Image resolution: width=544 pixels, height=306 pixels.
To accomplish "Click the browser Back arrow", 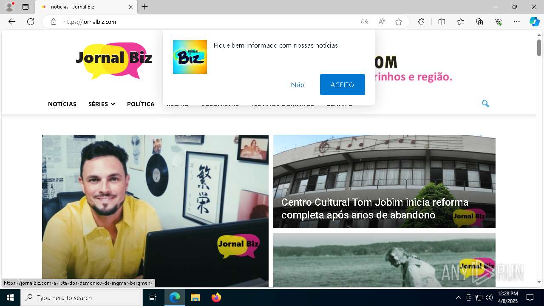I will [12, 22].
